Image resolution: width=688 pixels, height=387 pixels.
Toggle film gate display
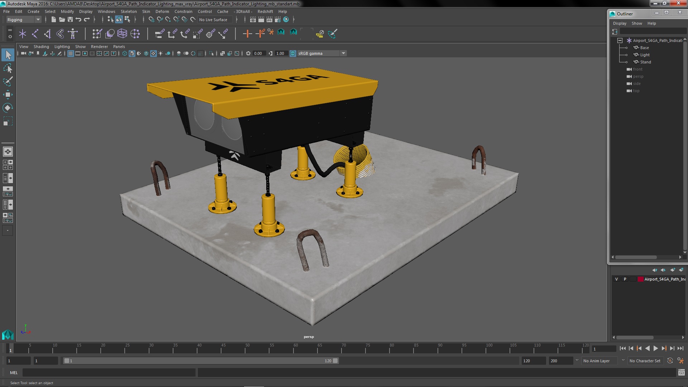[x=78, y=53]
